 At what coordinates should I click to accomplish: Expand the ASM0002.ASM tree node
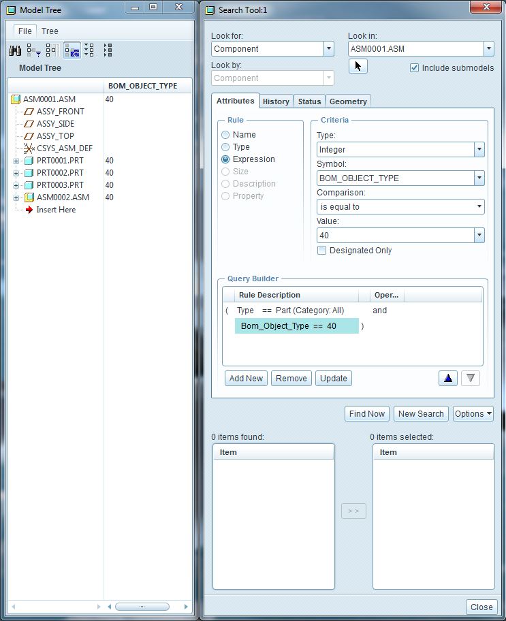pos(16,197)
